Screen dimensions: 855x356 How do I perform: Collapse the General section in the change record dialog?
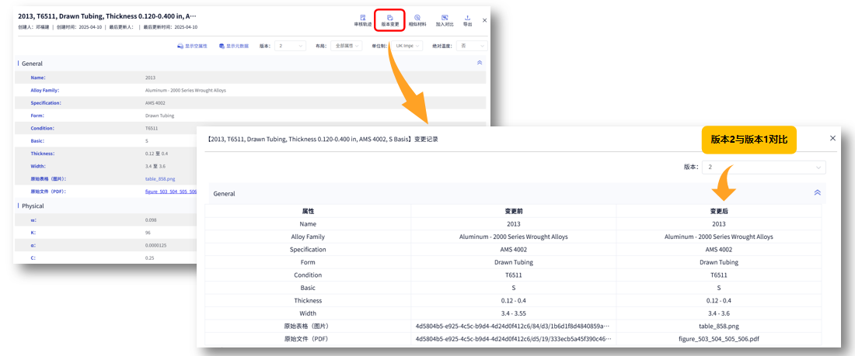(x=817, y=192)
